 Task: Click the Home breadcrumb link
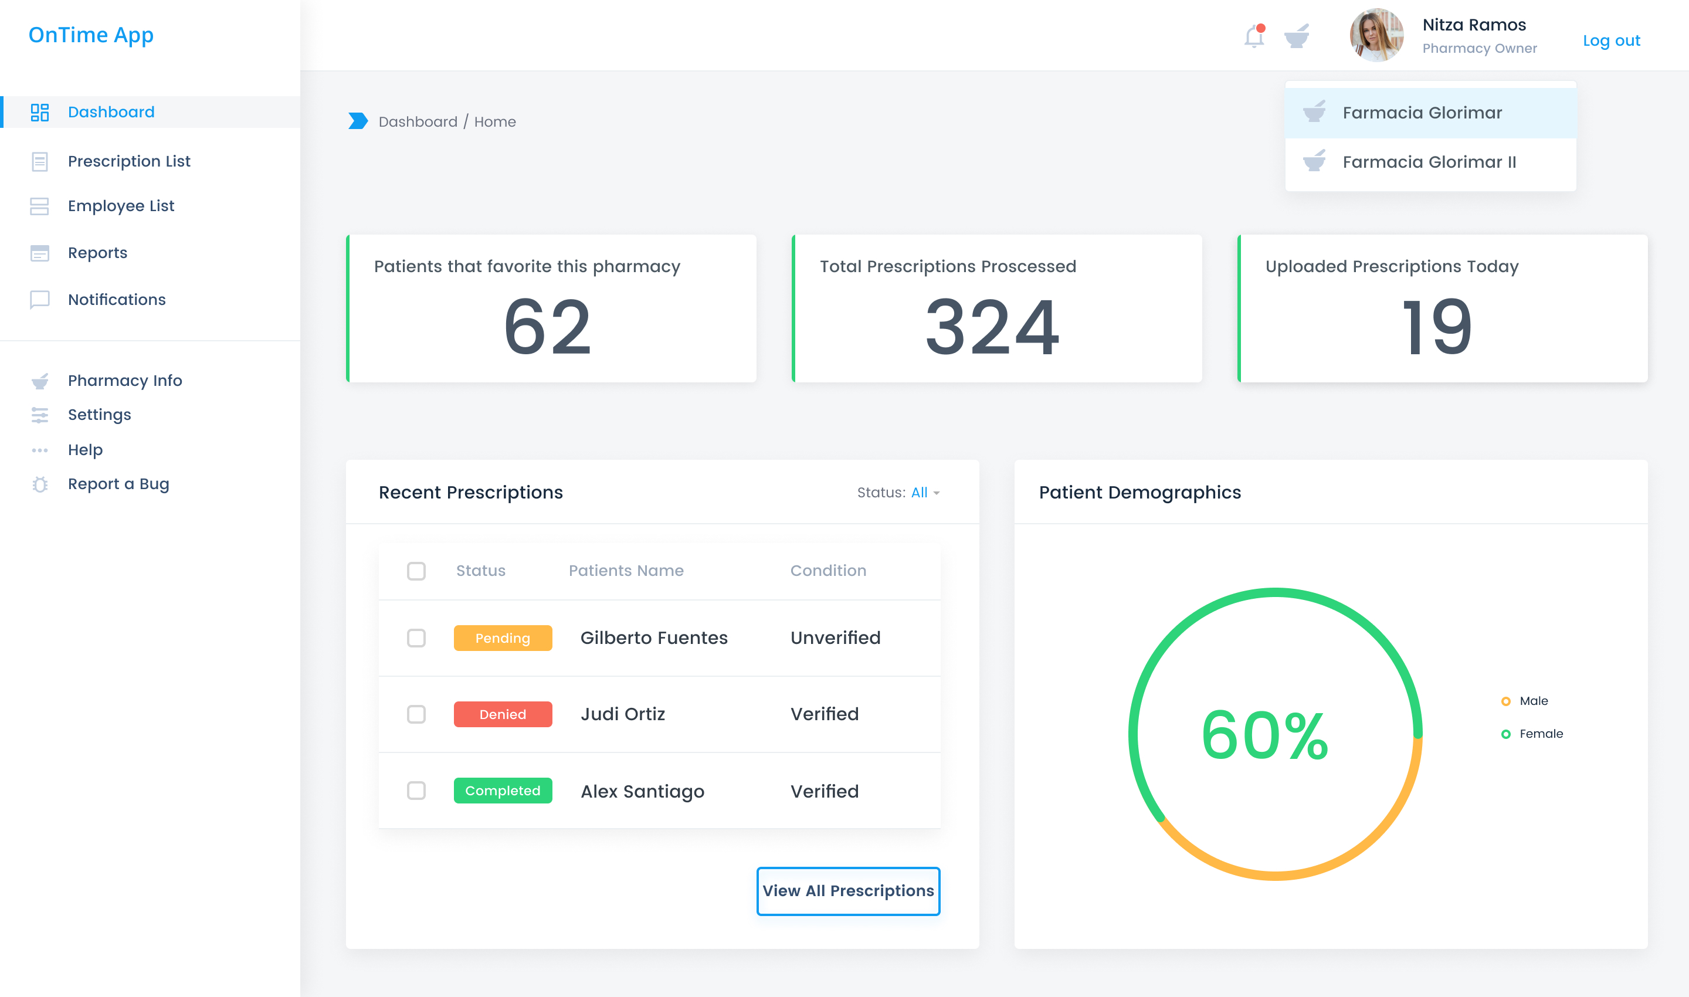point(495,121)
